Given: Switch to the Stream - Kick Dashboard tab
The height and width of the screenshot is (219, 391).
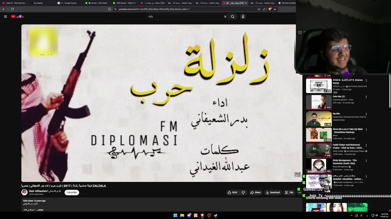Looking at the screenshot, I should pyautogui.click(x=97, y=3).
